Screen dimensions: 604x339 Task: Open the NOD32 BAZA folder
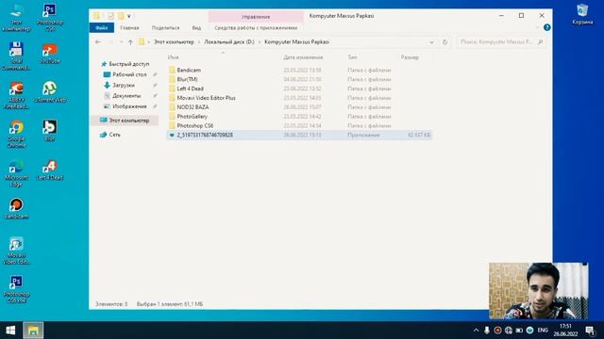pyautogui.click(x=193, y=107)
